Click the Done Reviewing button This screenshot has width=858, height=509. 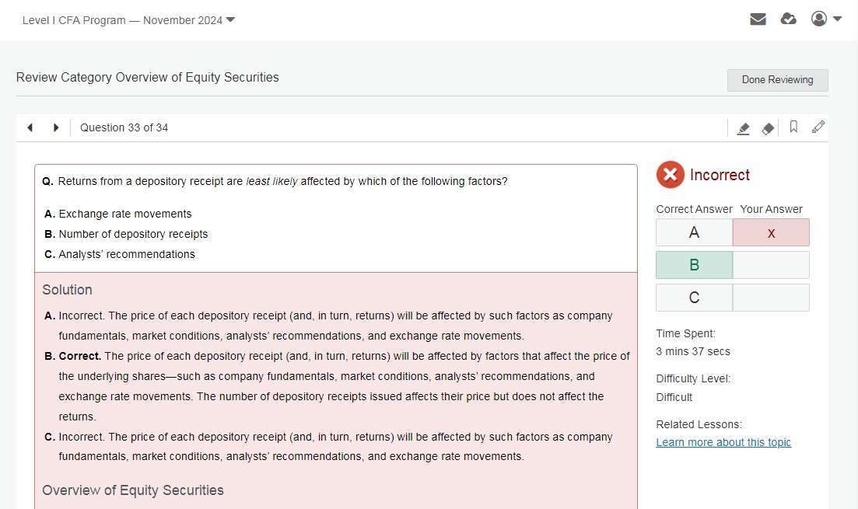point(777,80)
